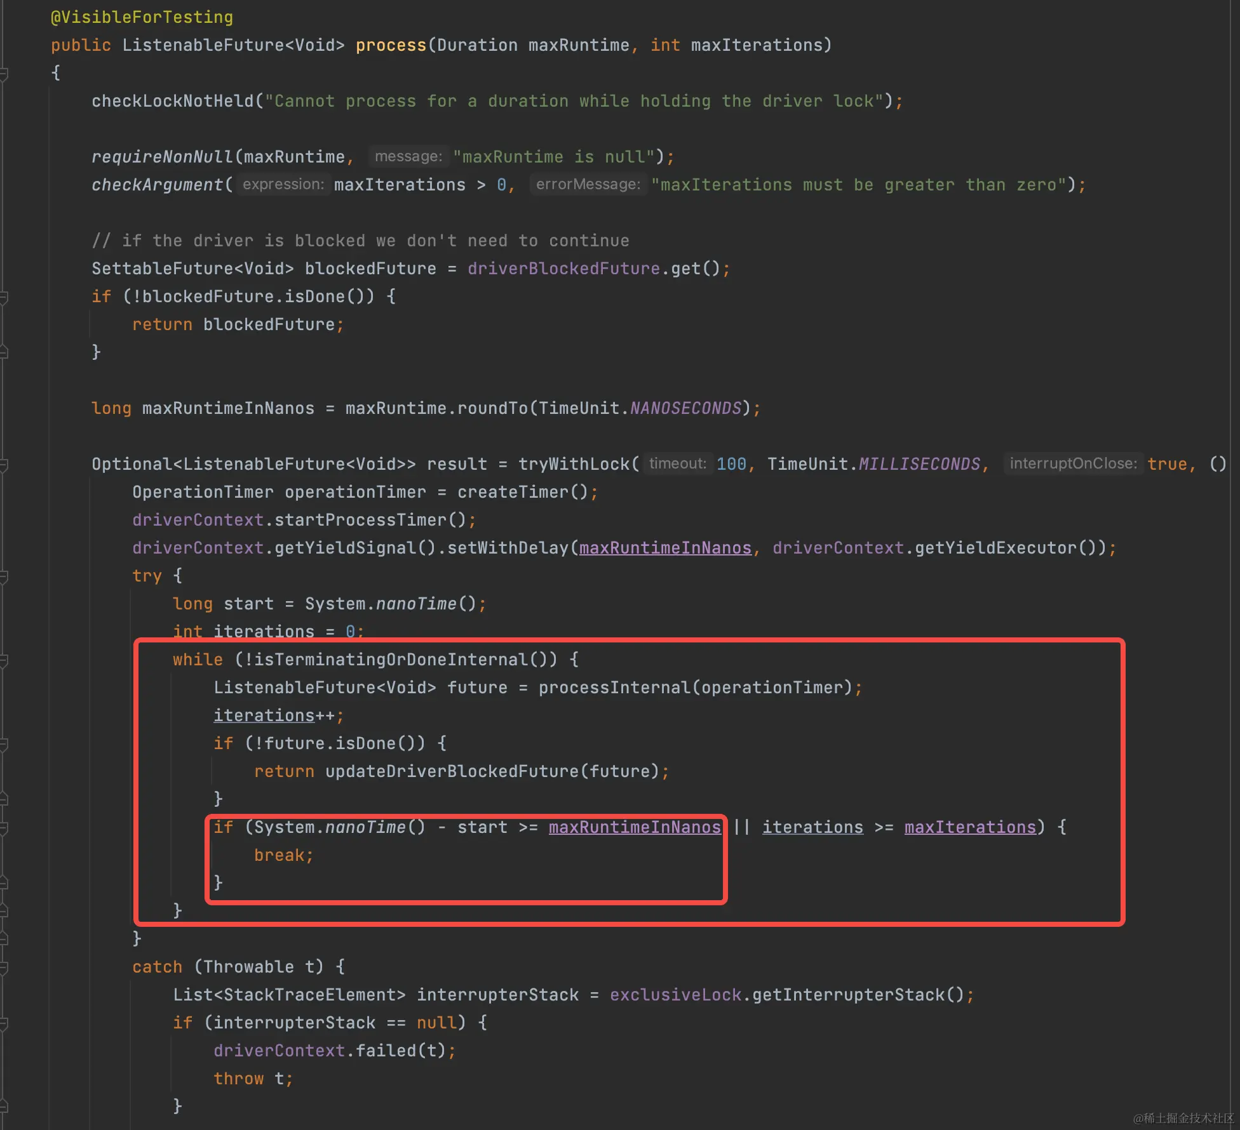Fold the try block in gutter
This screenshot has width=1240, height=1130.
(3, 576)
